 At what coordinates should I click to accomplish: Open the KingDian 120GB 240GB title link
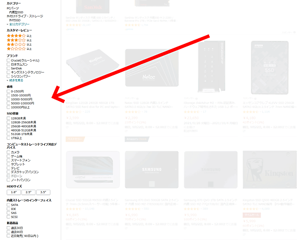click(93, 105)
